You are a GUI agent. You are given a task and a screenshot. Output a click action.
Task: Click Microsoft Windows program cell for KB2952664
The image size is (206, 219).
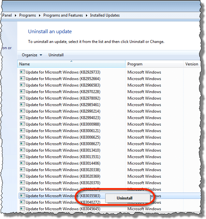144,79
